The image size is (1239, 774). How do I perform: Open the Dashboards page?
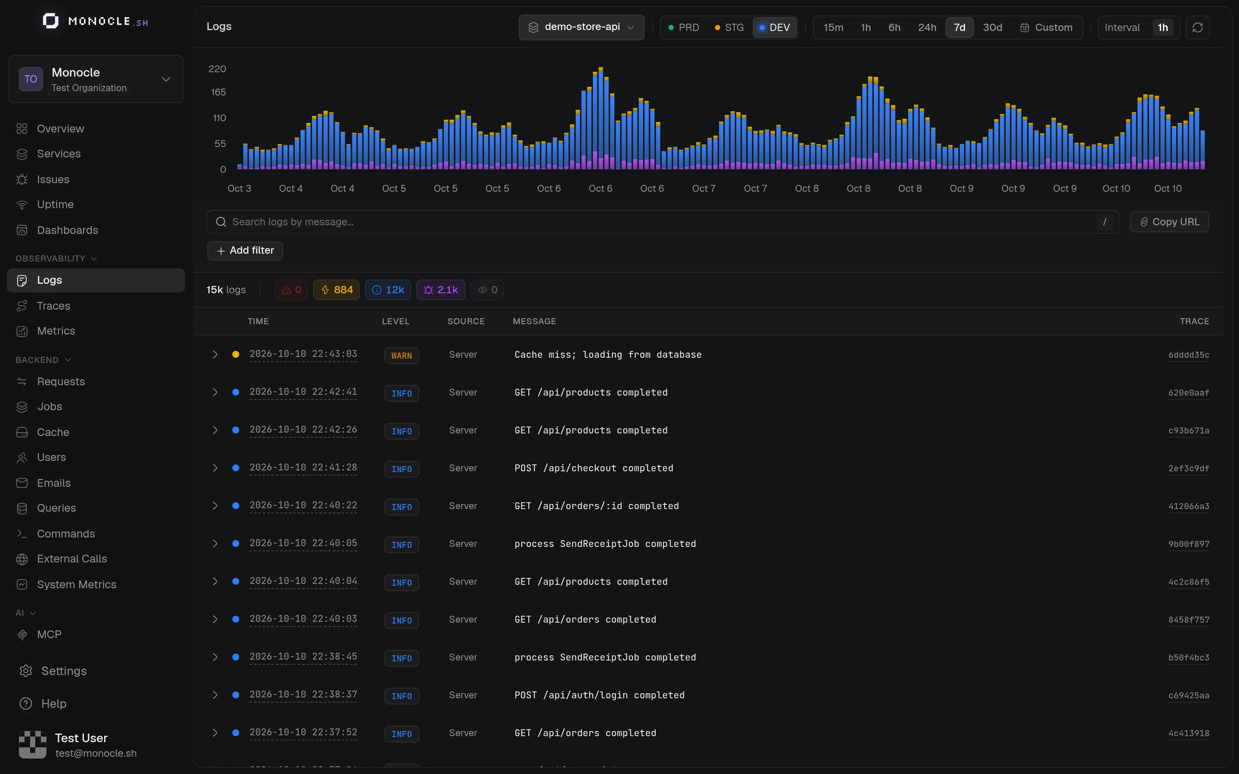(67, 230)
